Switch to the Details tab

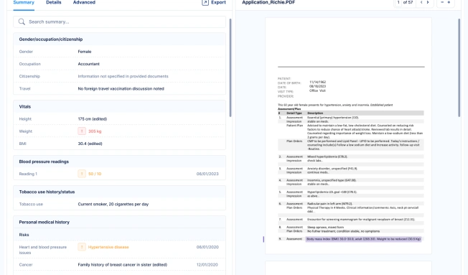(x=54, y=2)
